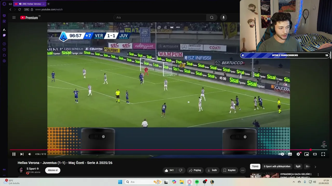Go back to previous page
Image resolution: width=332 pixels, height=186 pixels.
10,10
